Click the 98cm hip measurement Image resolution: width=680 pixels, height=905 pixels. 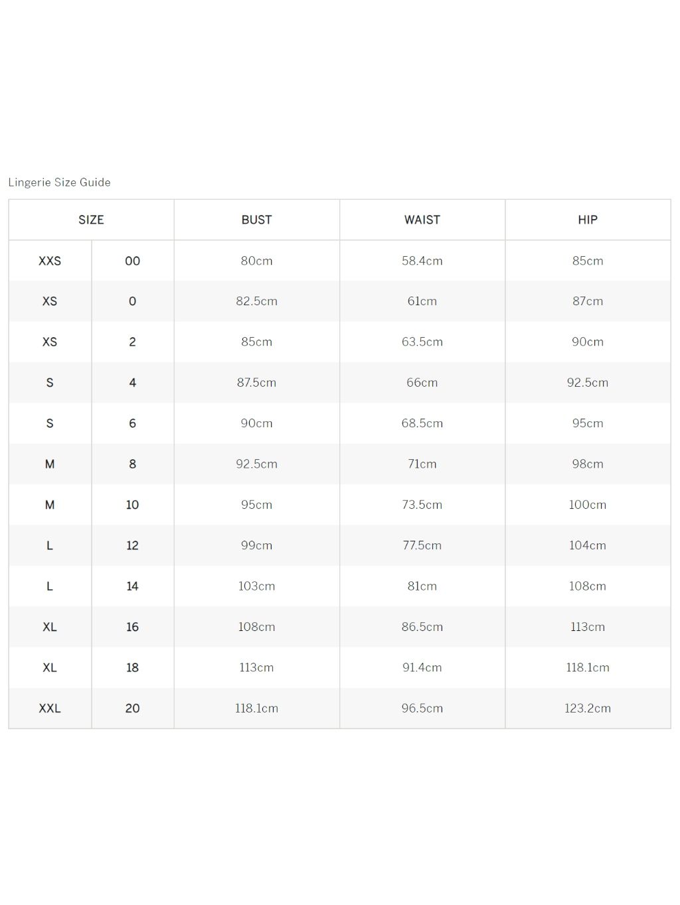588,464
